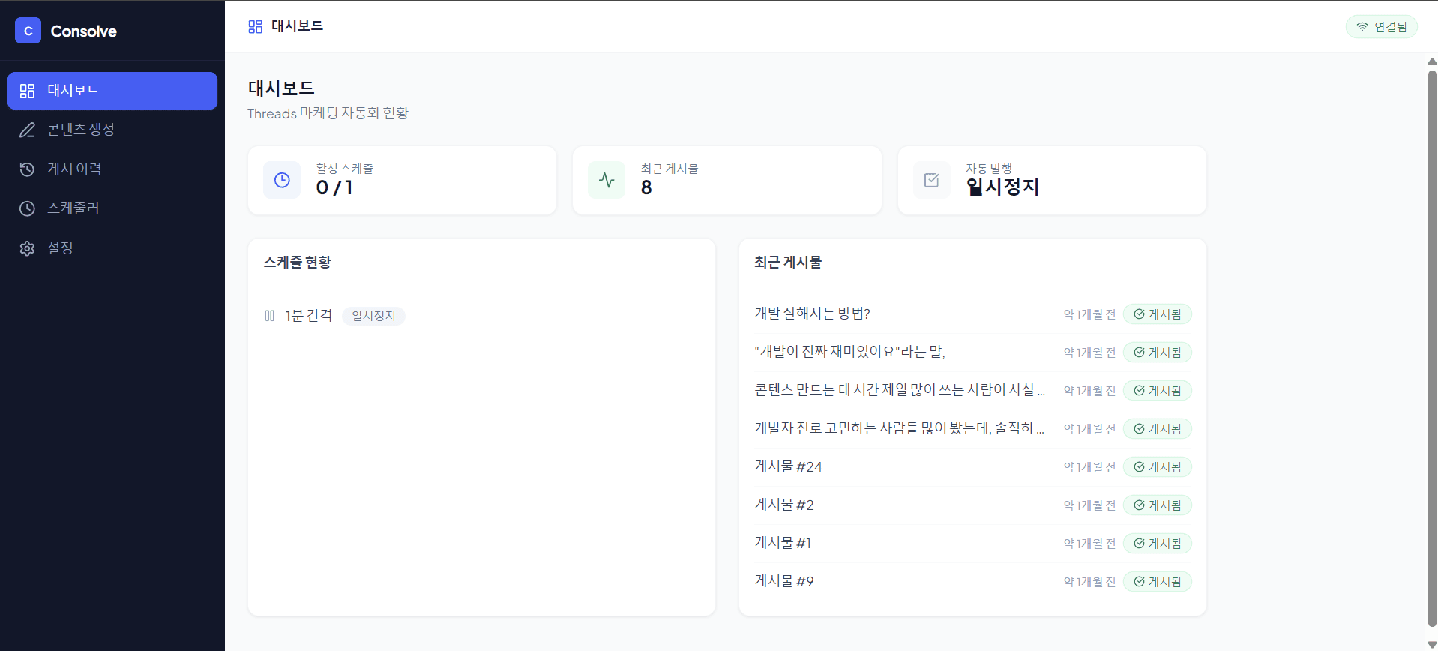Click the pencil icon next to 콘텐츠 생성
This screenshot has height=651, width=1438.
point(27,129)
